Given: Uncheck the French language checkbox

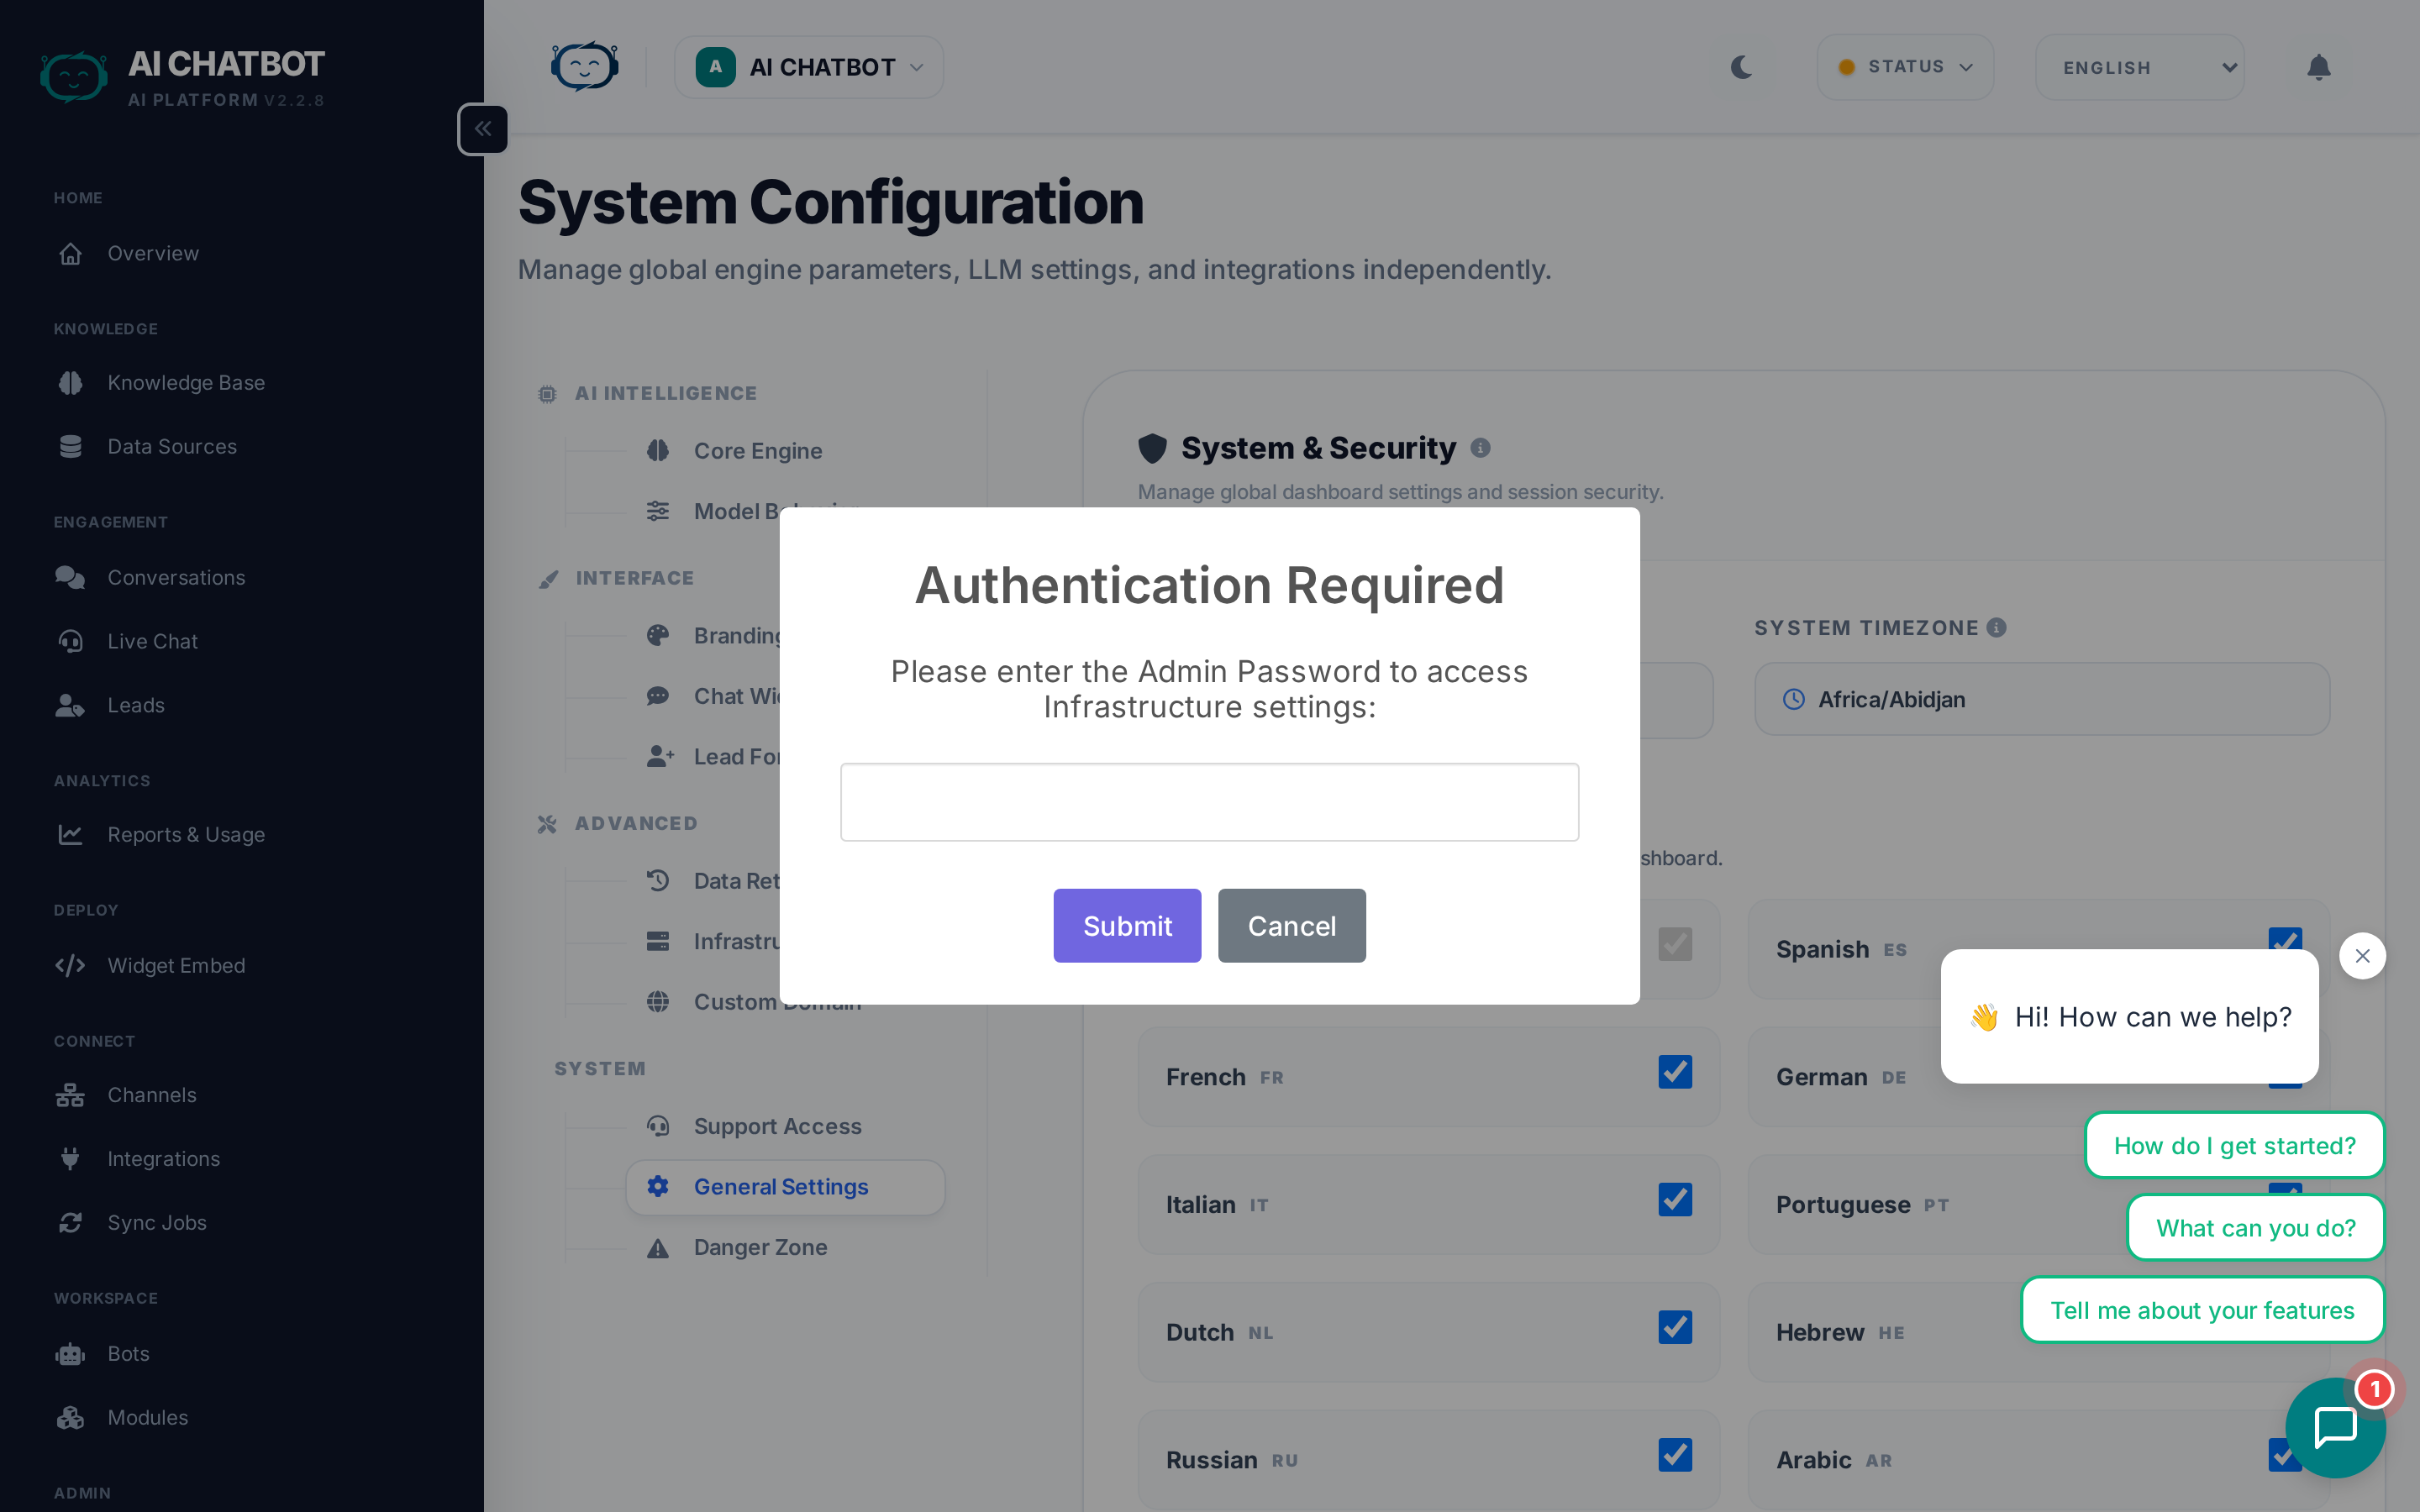Looking at the screenshot, I should click(x=1674, y=1072).
